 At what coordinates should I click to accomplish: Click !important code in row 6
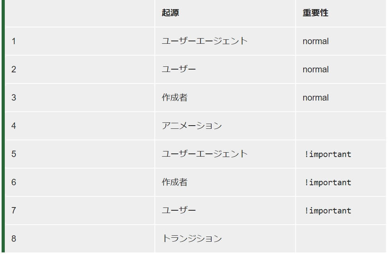328,182
